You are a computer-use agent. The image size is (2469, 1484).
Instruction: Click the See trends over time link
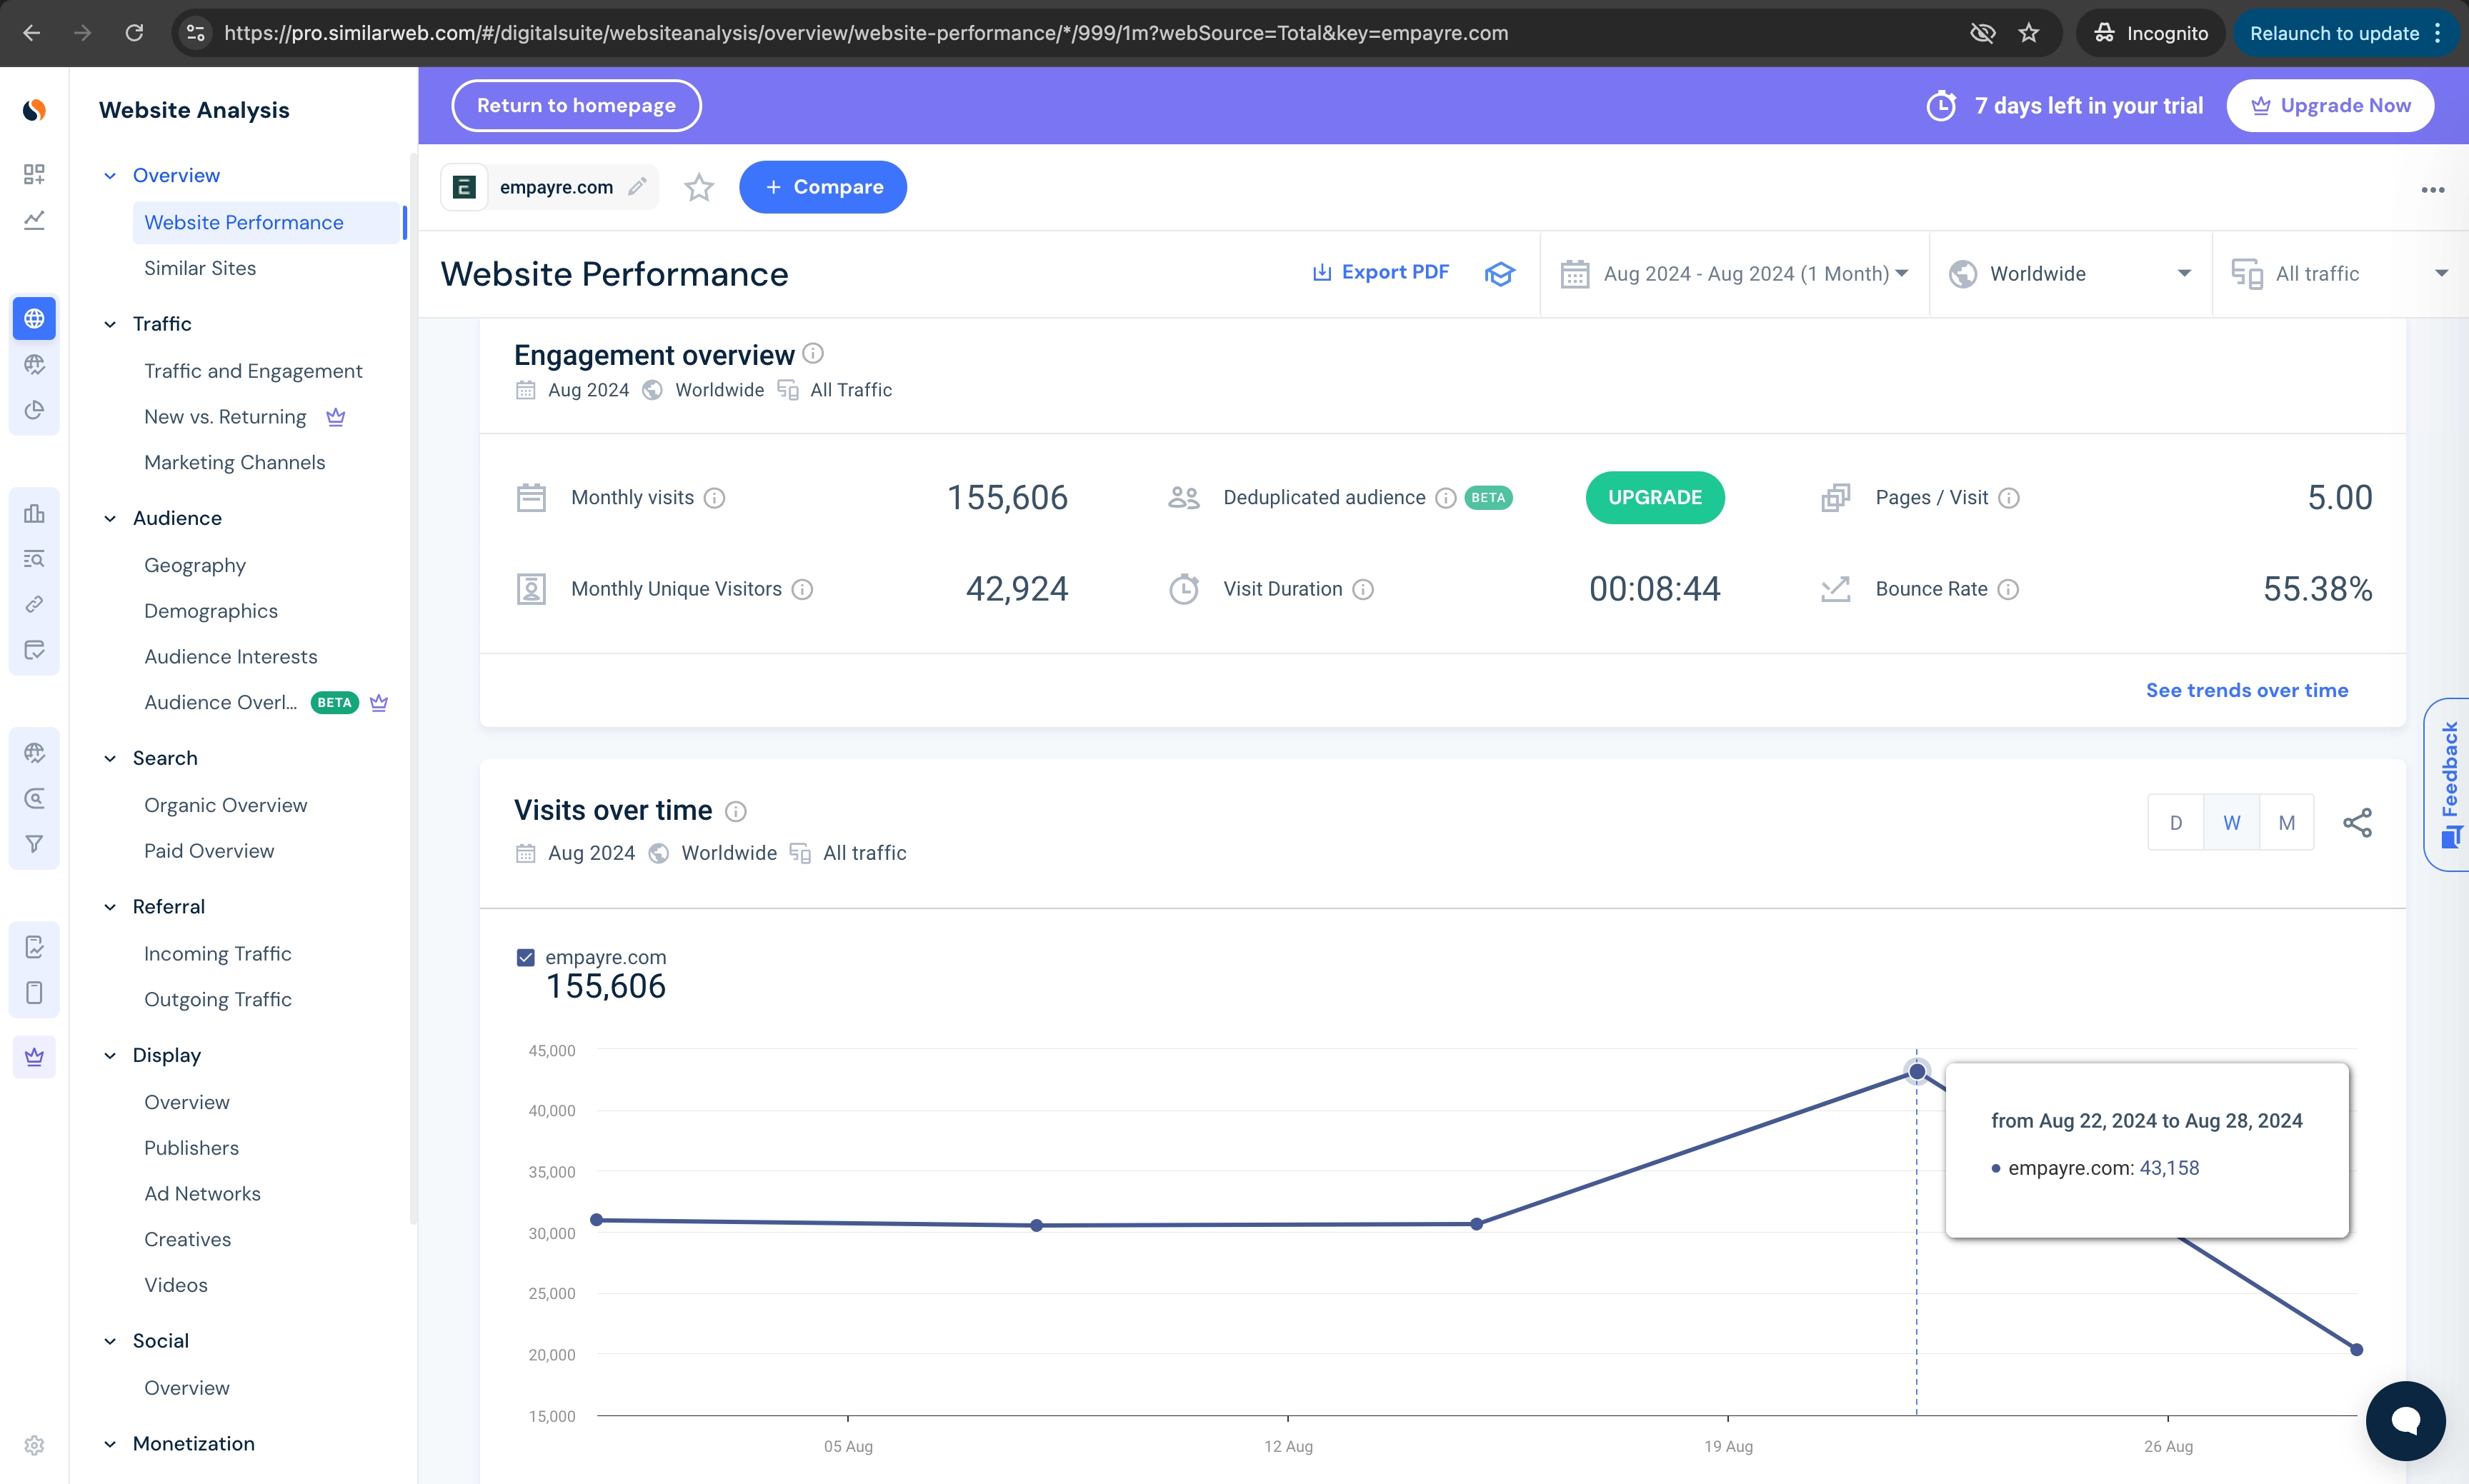pos(2247,689)
